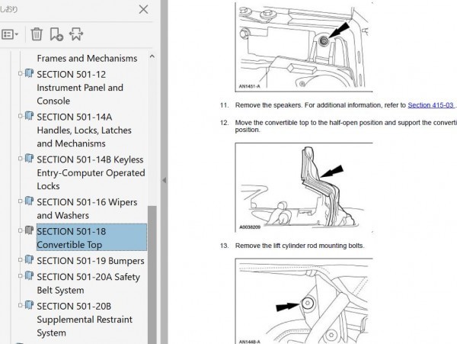
Task: Open SECTION 501-20A Safety Belt System bookmark
Action: click(x=88, y=283)
